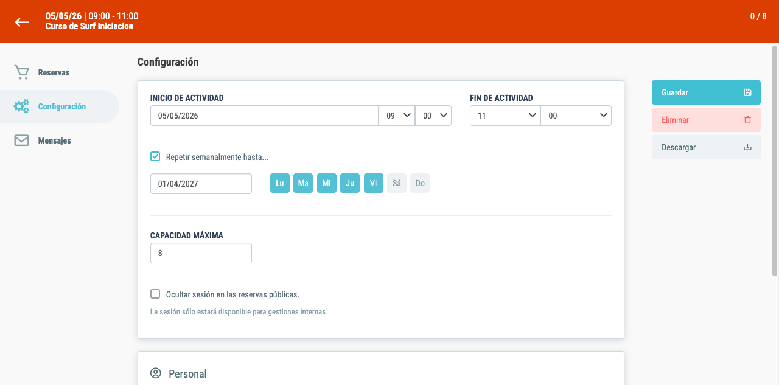Toggle the Ma weekday button
Image resolution: width=779 pixels, height=385 pixels.
[303, 183]
